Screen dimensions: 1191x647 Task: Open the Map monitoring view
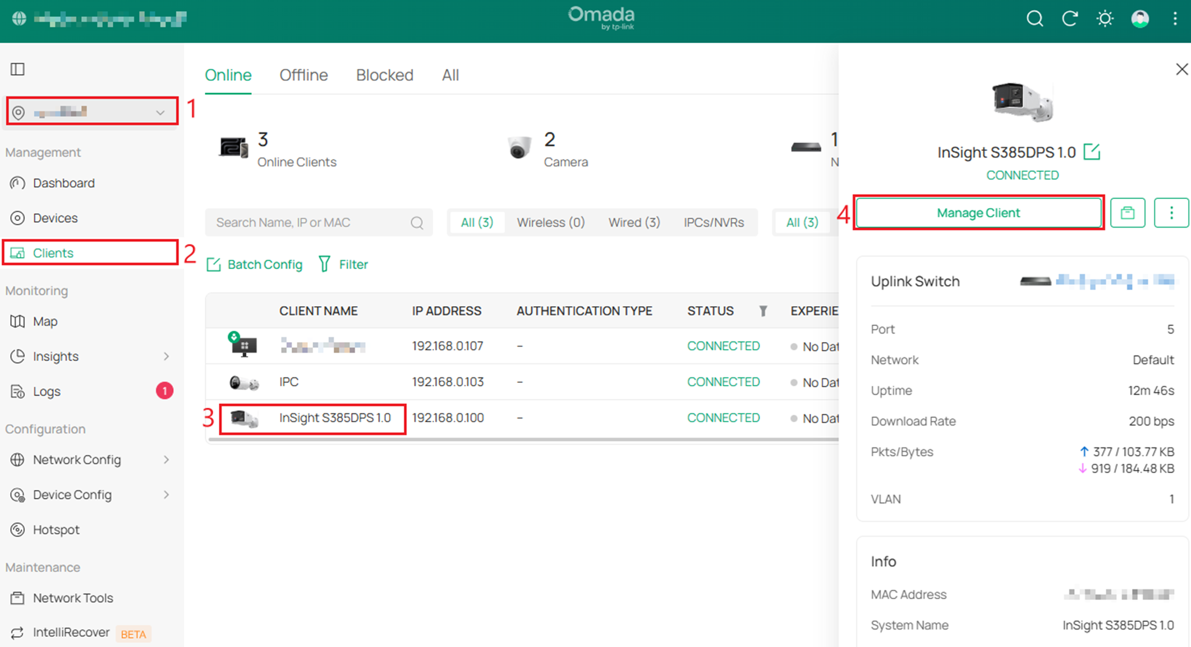coord(45,321)
